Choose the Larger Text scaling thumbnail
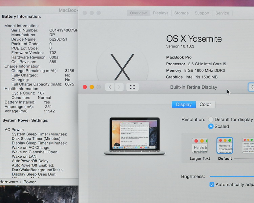 tap(200, 146)
